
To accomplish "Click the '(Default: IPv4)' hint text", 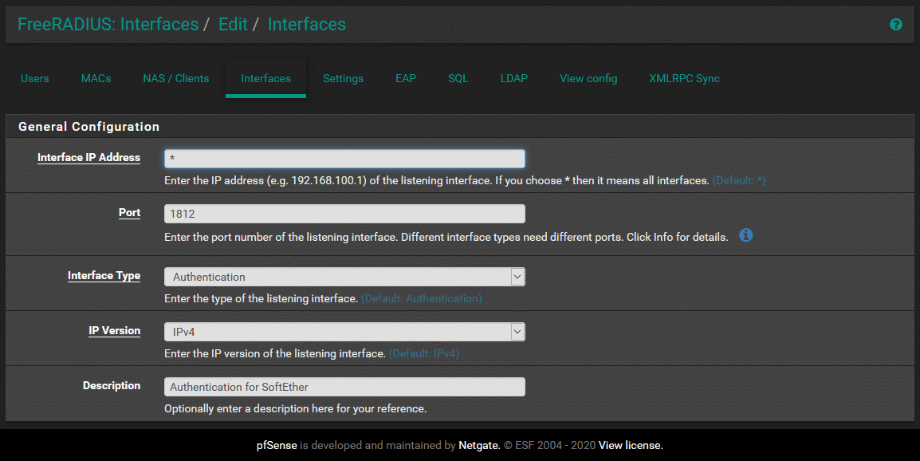I will (x=423, y=353).
